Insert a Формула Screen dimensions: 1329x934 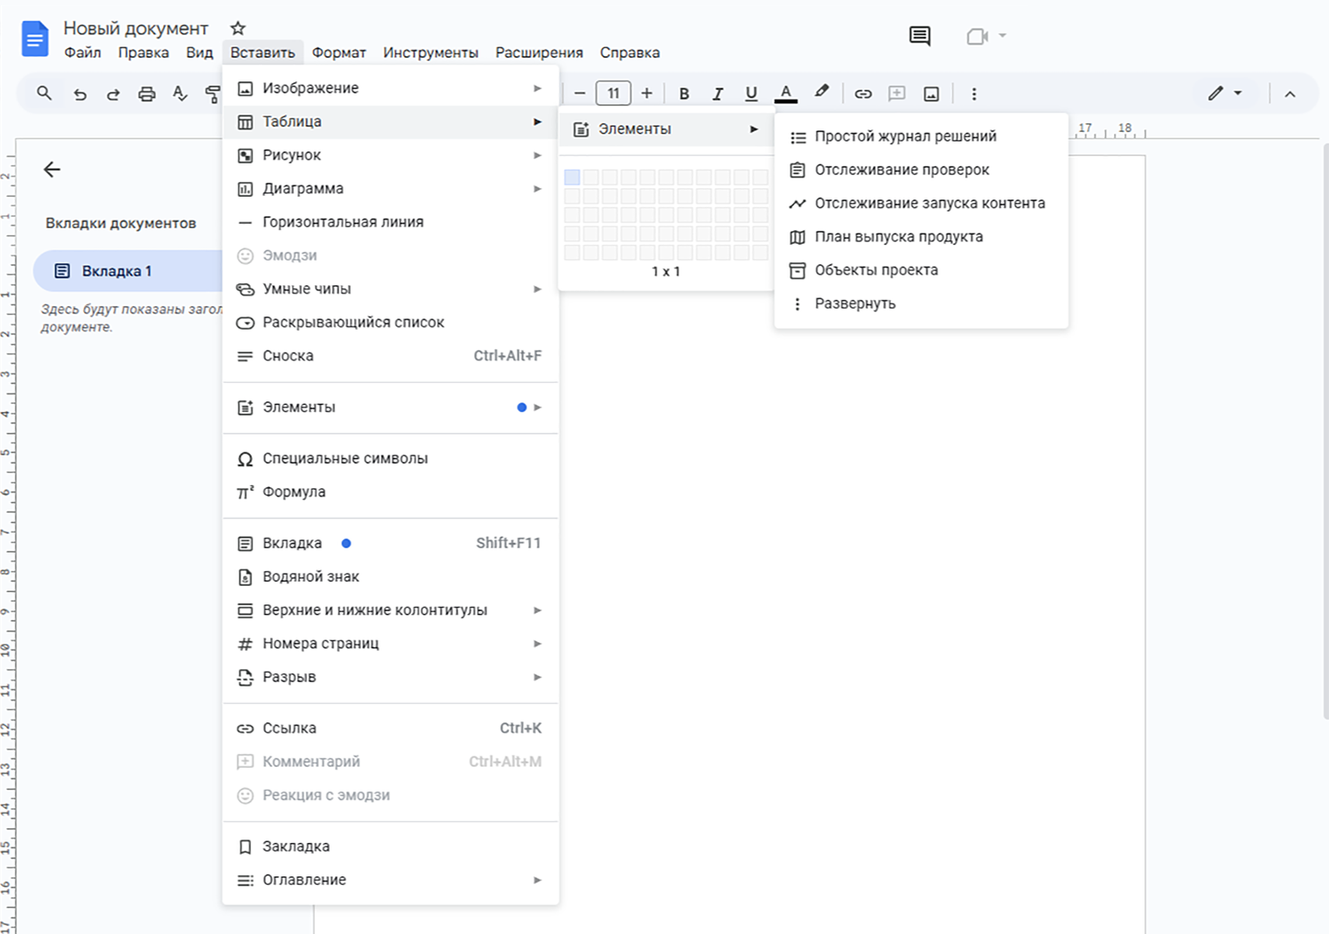[x=390, y=491]
